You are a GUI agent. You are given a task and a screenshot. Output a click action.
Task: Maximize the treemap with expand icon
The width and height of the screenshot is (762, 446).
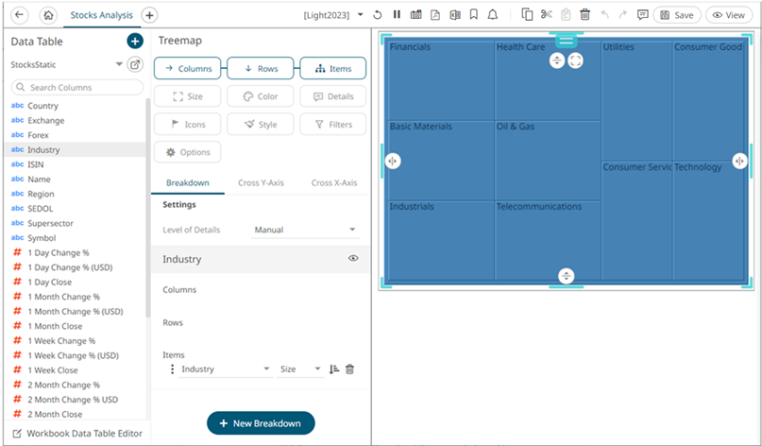pos(575,60)
